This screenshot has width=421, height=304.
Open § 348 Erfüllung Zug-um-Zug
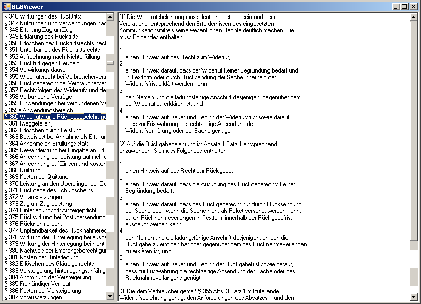tap(55, 30)
